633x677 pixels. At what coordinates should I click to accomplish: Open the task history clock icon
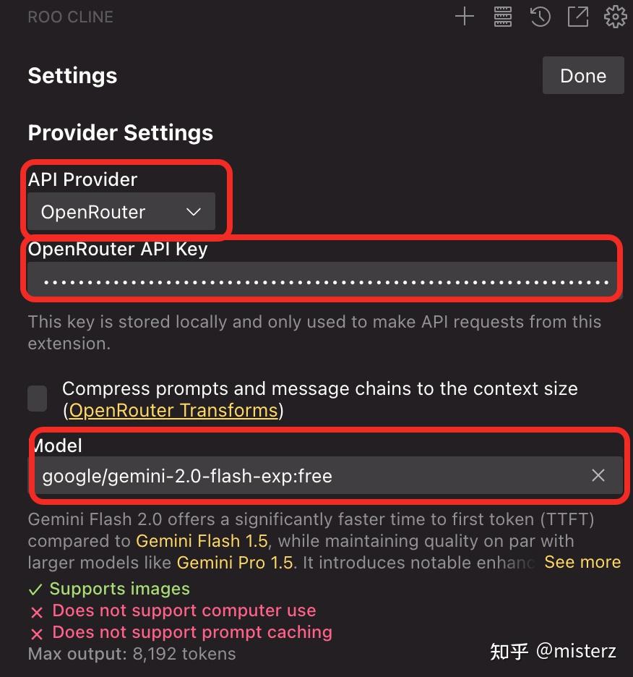(541, 17)
